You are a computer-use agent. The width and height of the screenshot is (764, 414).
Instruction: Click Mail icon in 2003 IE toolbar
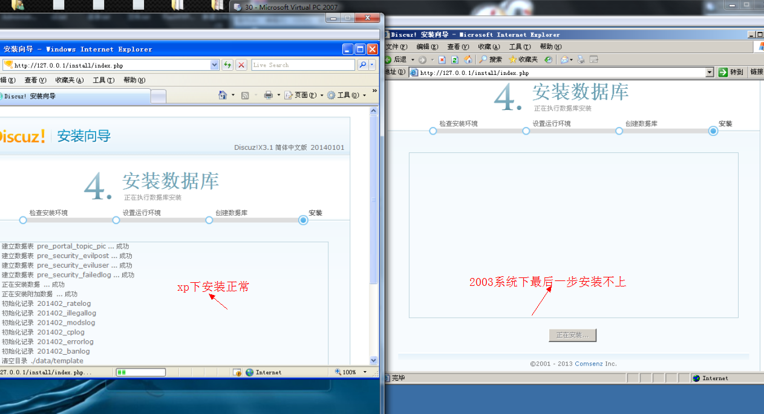click(x=566, y=60)
